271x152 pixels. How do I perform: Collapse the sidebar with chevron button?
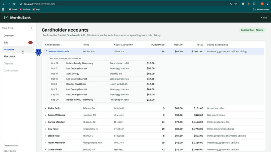click(x=32, y=28)
